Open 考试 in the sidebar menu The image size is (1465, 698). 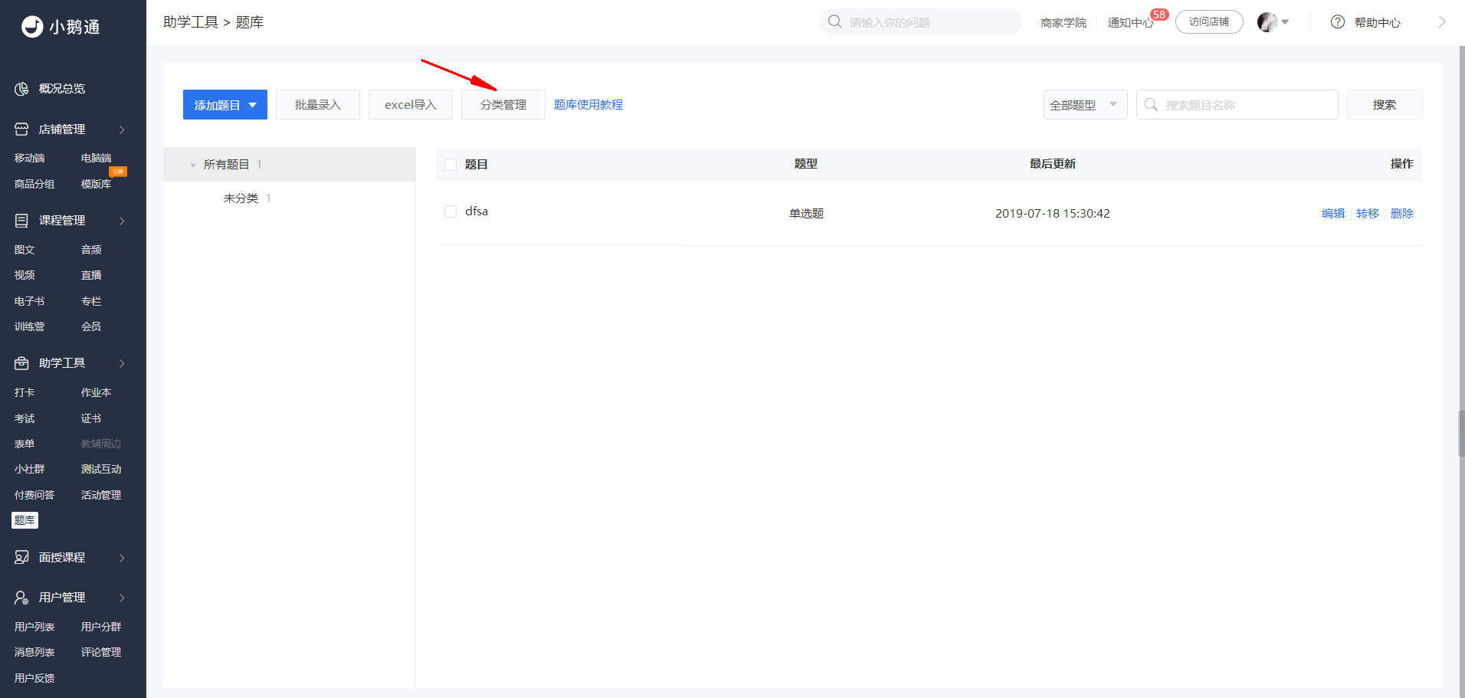[x=25, y=418]
